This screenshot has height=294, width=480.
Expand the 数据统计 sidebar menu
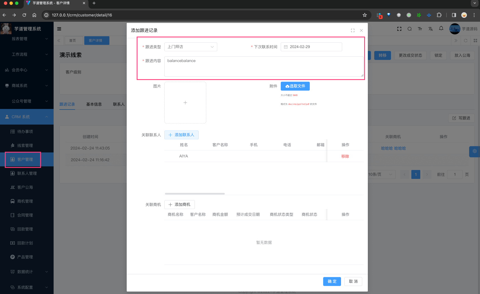pos(27,272)
